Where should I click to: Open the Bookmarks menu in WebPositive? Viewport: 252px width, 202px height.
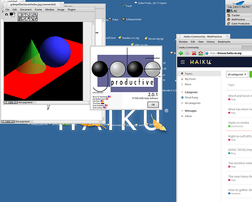point(224,42)
